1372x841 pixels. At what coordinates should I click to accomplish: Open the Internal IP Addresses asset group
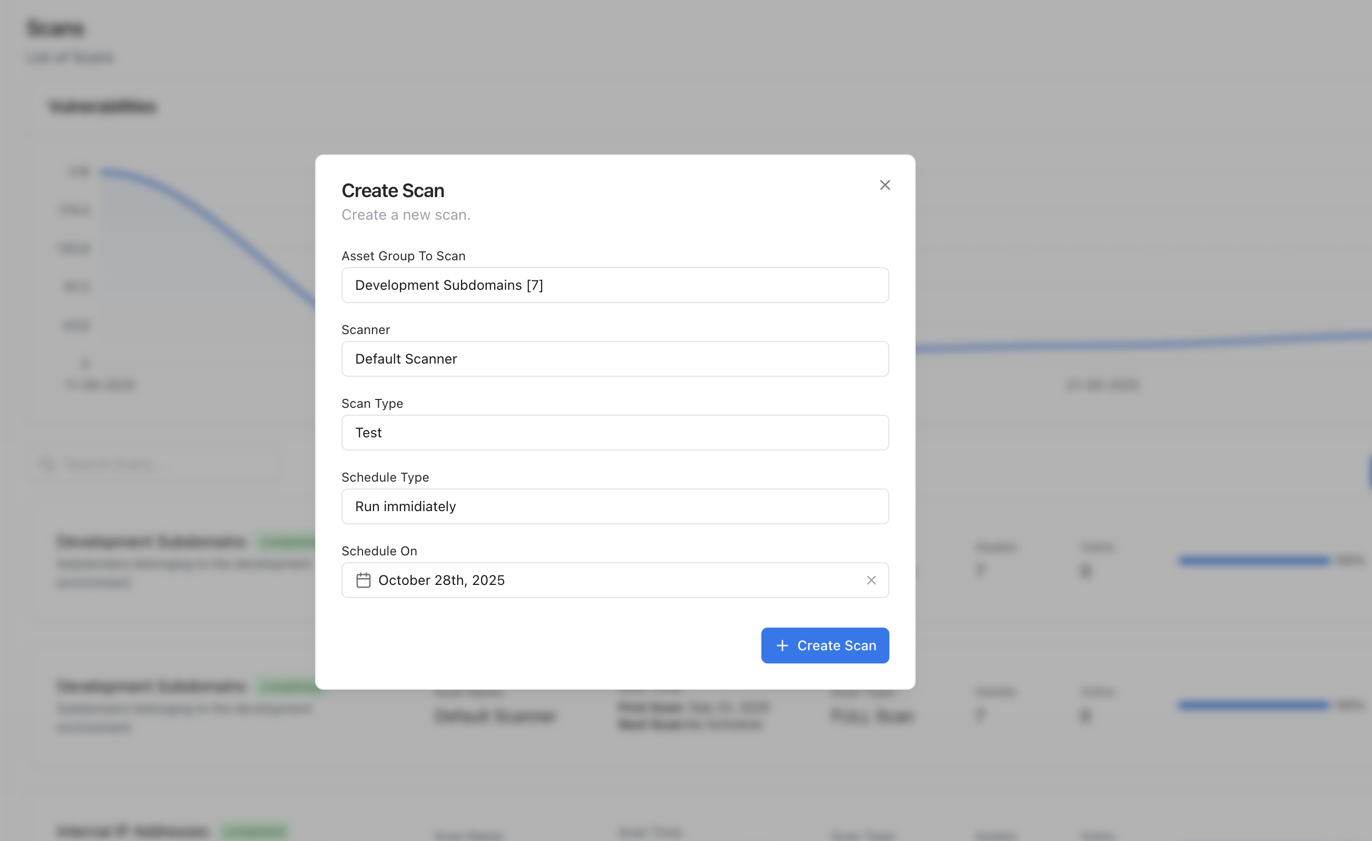(x=132, y=830)
